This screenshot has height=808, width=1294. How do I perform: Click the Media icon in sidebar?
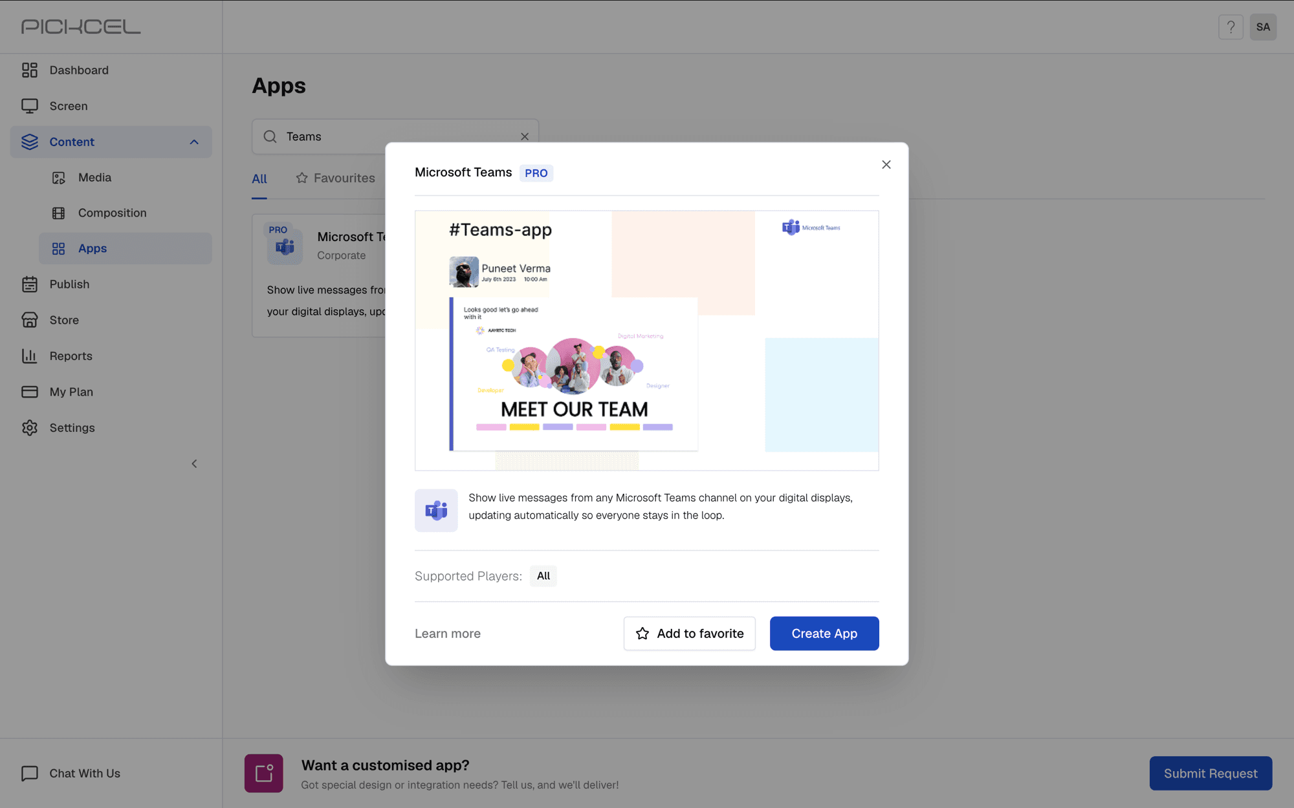(59, 178)
